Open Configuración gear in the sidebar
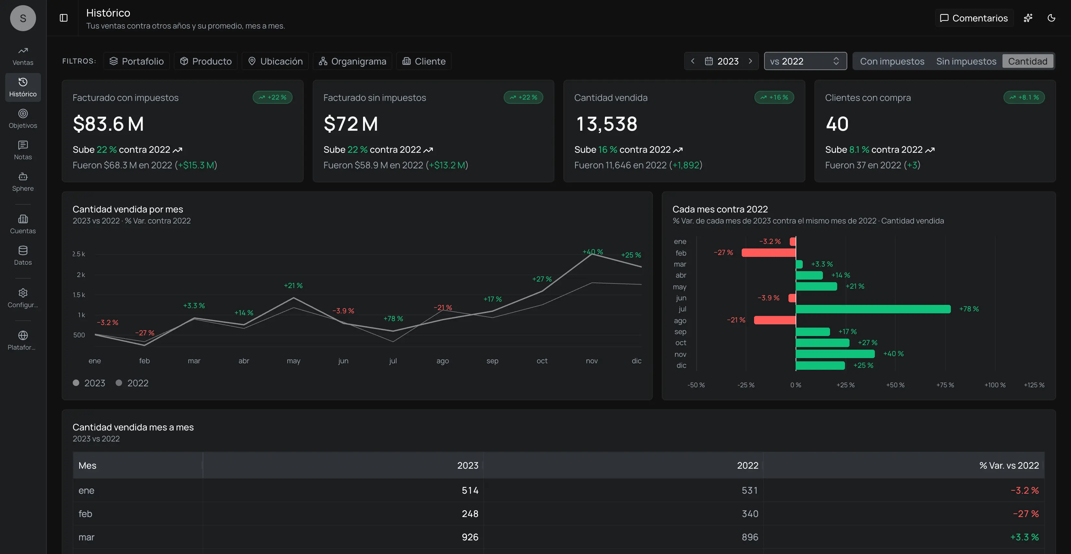The width and height of the screenshot is (1071, 554). (x=23, y=298)
